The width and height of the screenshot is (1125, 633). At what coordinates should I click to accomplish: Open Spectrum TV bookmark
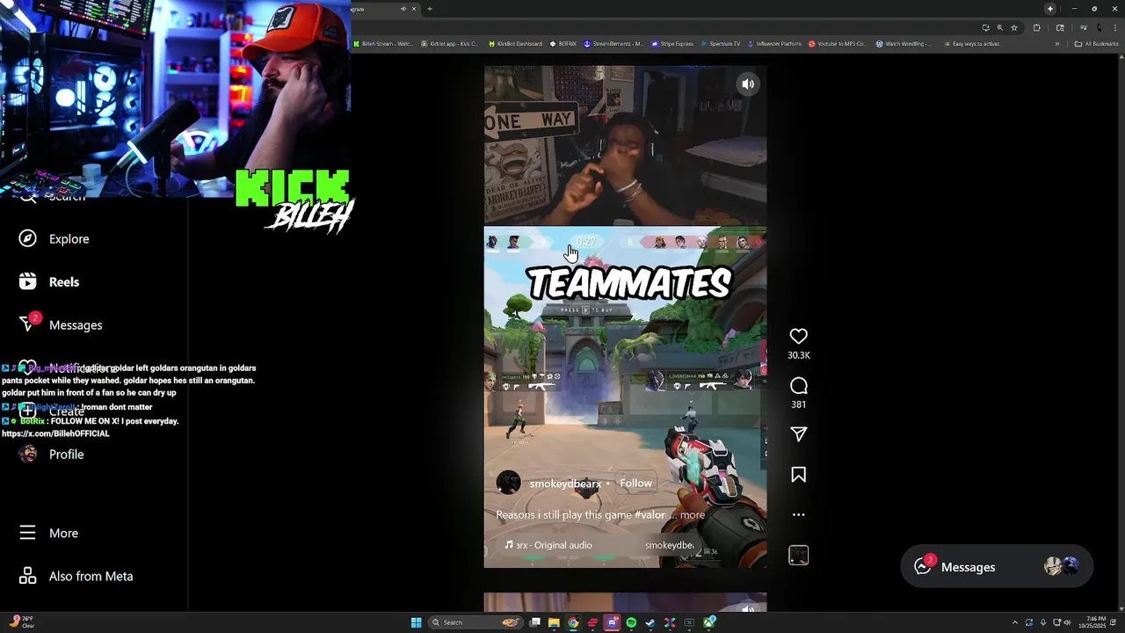[721, 44]
